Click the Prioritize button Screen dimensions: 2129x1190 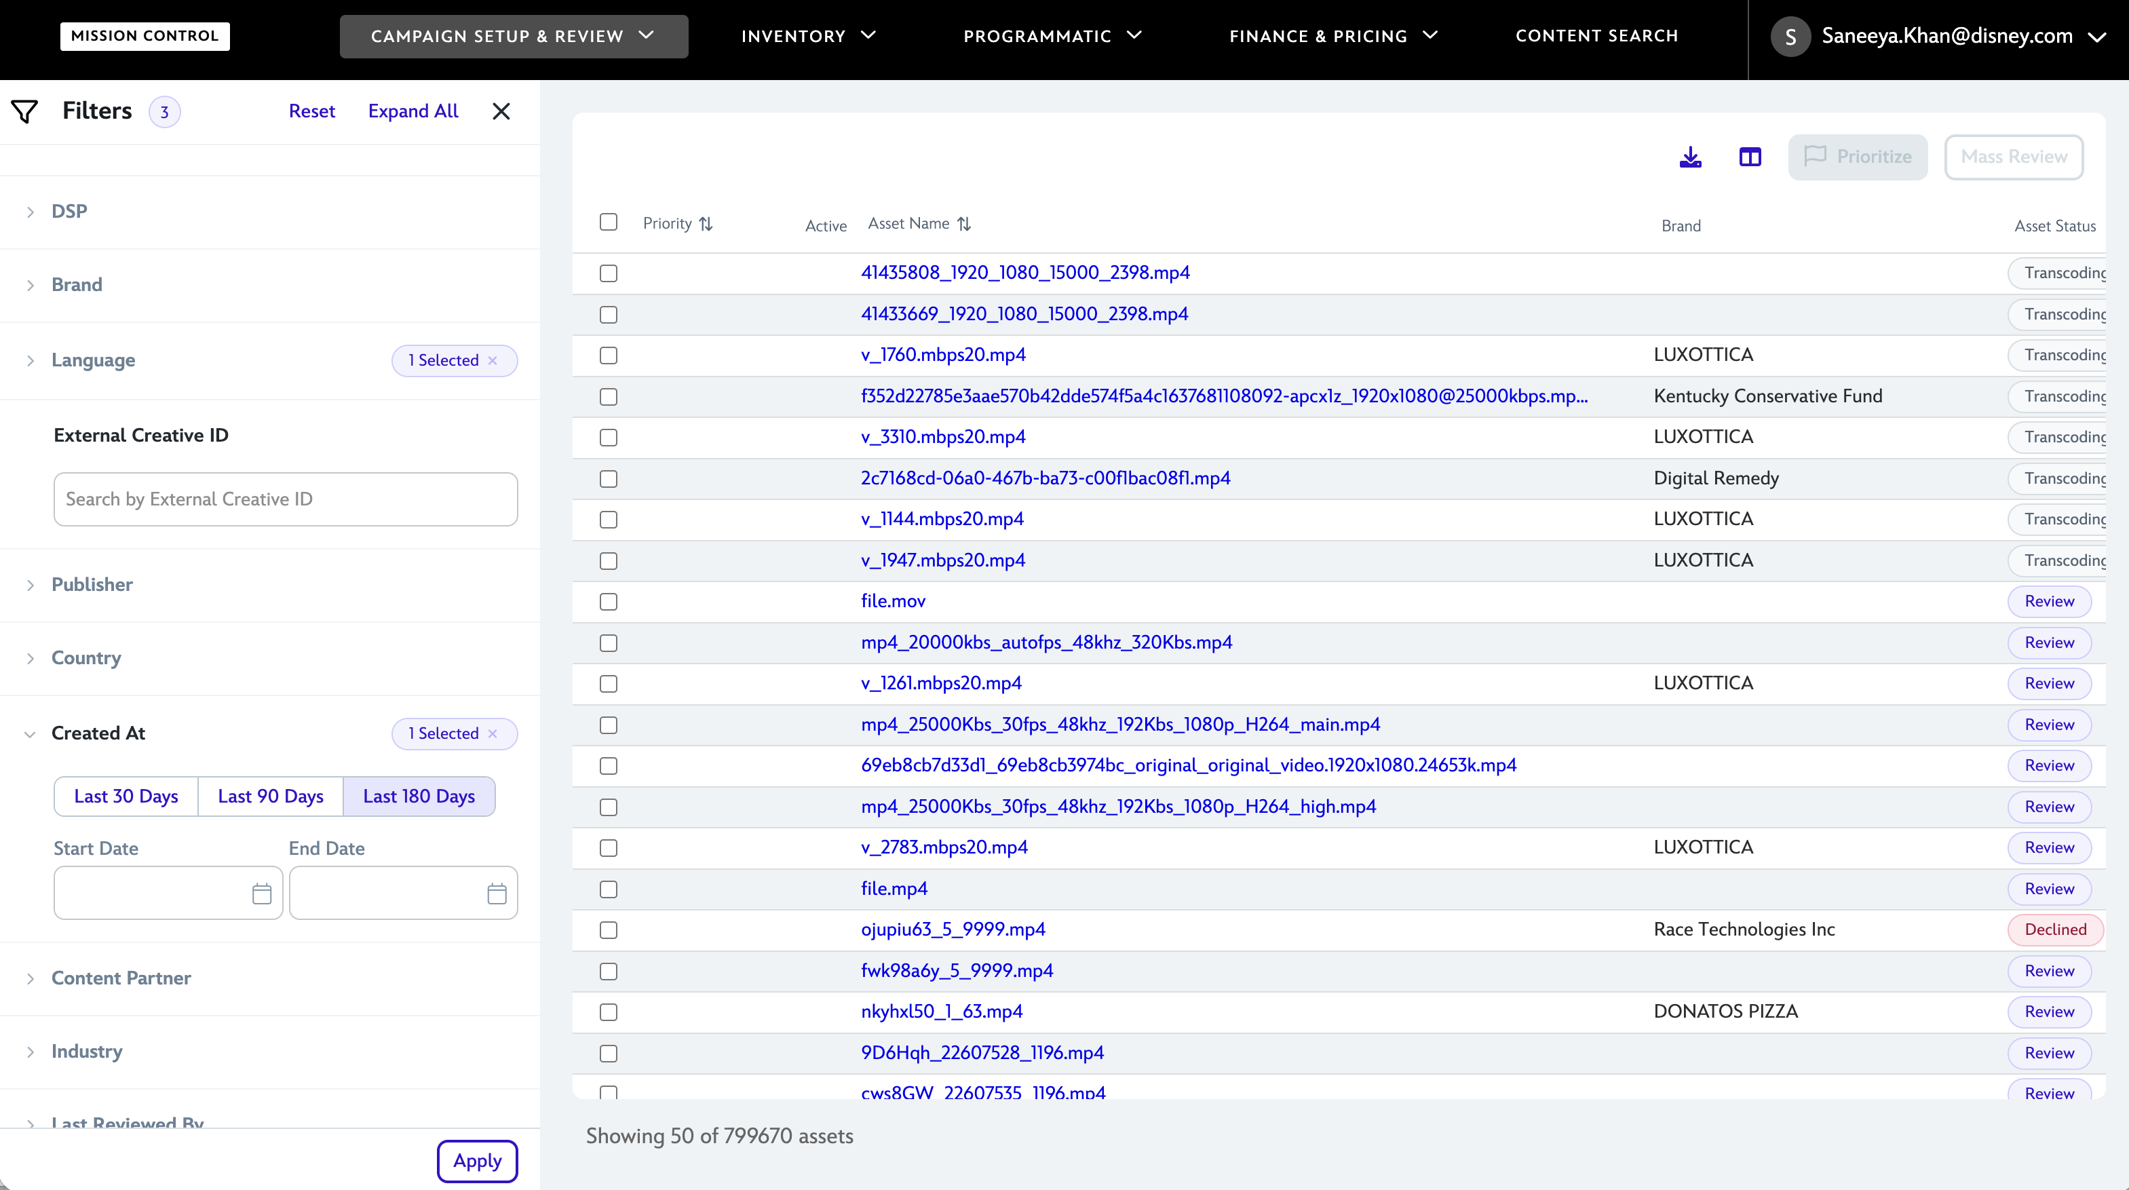(1858, 157)
